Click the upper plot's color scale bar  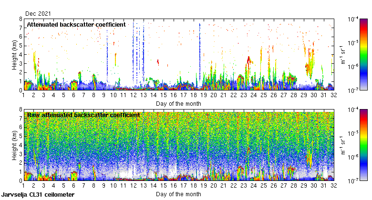[x=363, y=54]
